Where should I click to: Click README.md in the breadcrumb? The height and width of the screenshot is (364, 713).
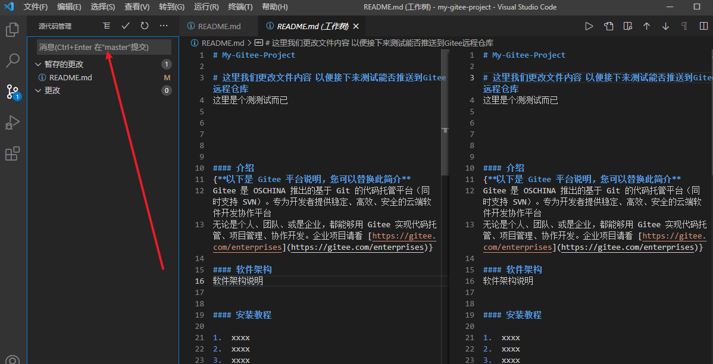pyautogui.click(x=223, y=43)
